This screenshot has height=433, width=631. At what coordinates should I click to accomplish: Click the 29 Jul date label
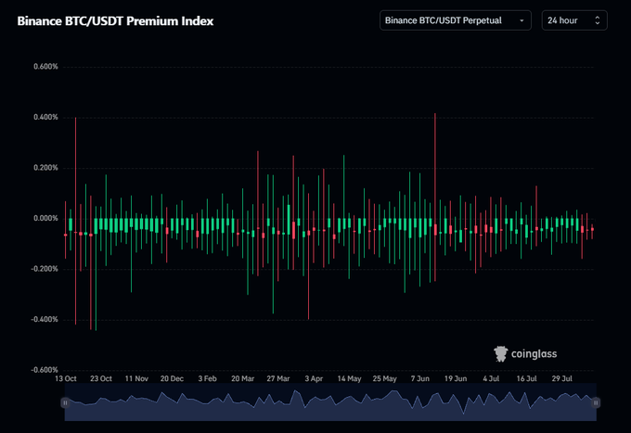[x=562, y=378]
